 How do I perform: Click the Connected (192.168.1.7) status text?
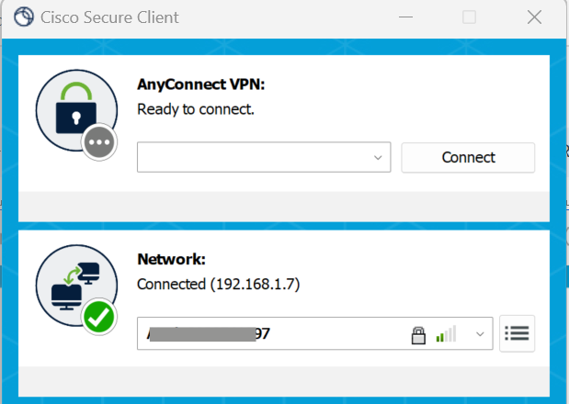(x=218, y=284)
